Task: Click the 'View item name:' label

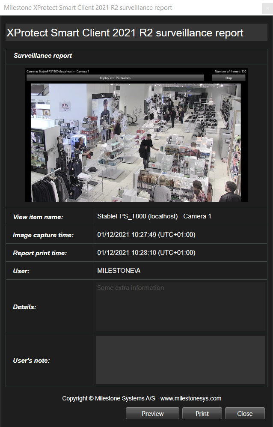Action: [x=38, y=217]
